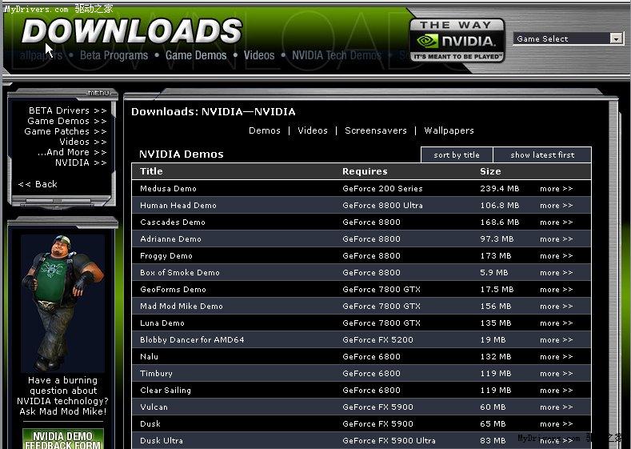Open the Game Select dropdown
631x449 pixels.
click(569, 38)
